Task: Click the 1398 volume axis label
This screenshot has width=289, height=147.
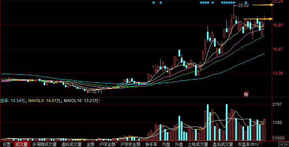Action: 277,122
